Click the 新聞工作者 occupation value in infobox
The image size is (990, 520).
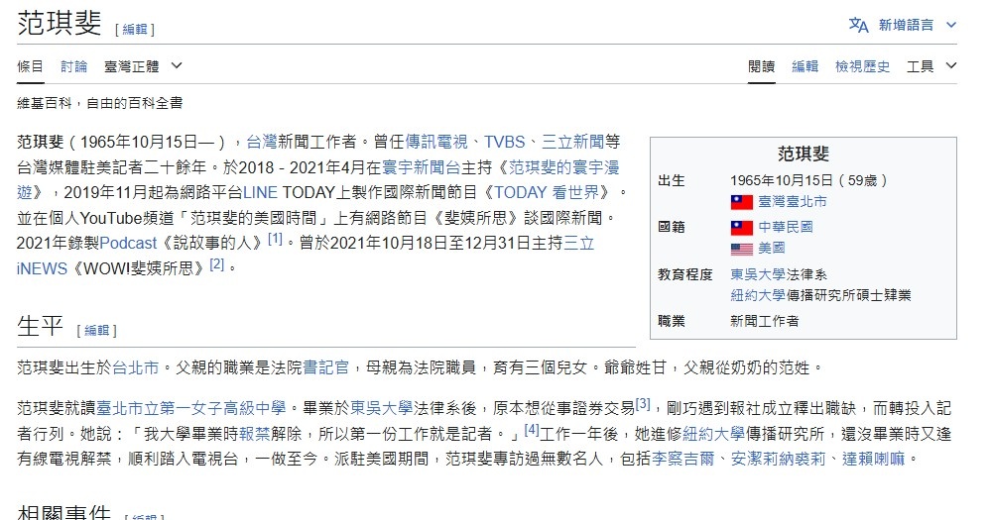tap(765, 322)
